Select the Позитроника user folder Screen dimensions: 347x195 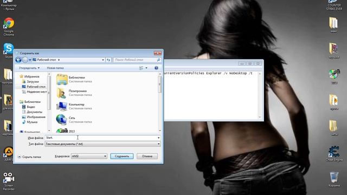tap(74, 93)
